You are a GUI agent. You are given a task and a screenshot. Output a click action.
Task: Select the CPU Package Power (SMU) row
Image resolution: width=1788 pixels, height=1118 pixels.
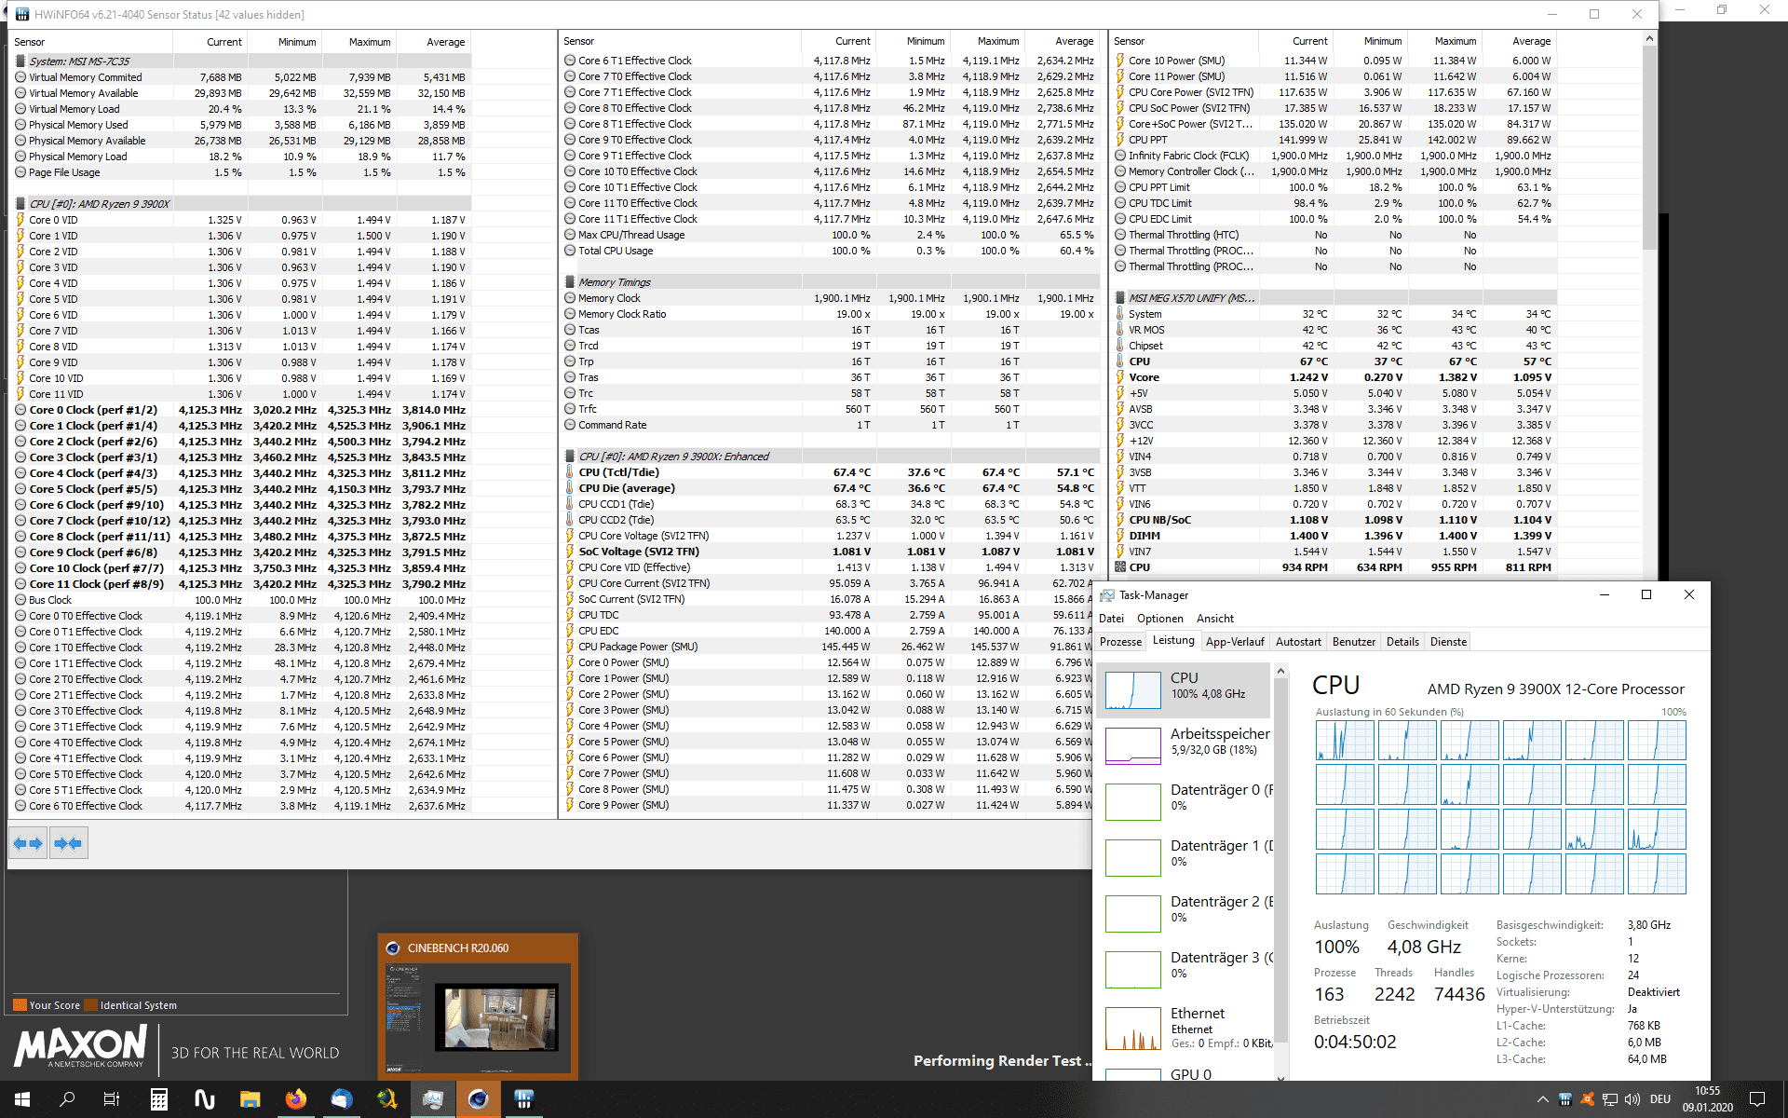[x=824, y=647]
